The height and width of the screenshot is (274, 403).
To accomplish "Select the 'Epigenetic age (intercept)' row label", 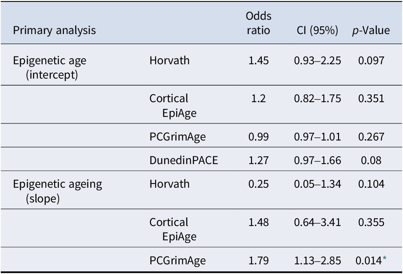I will click(x=50, y=67).
